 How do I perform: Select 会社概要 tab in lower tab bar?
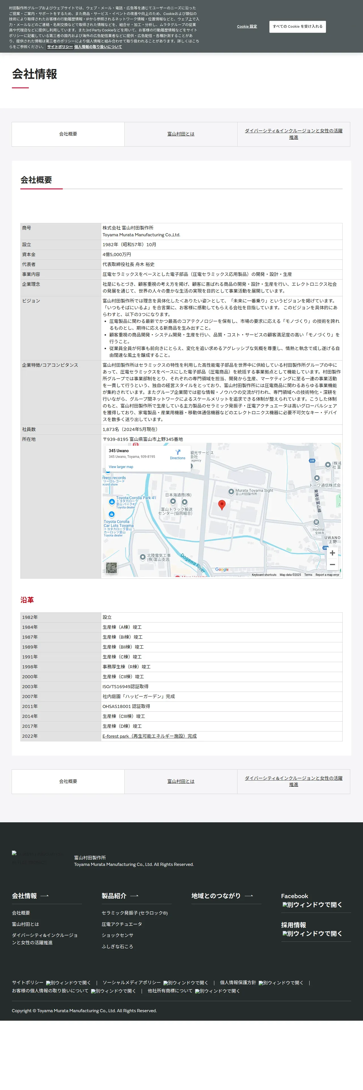(68, 782)
